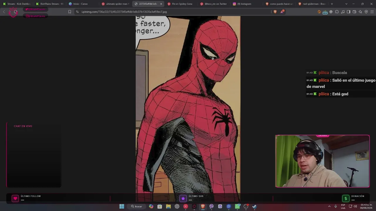Open the volume speaker icon in tray
Viewport: 376px width, 211px height.
(x=355, y=206)
